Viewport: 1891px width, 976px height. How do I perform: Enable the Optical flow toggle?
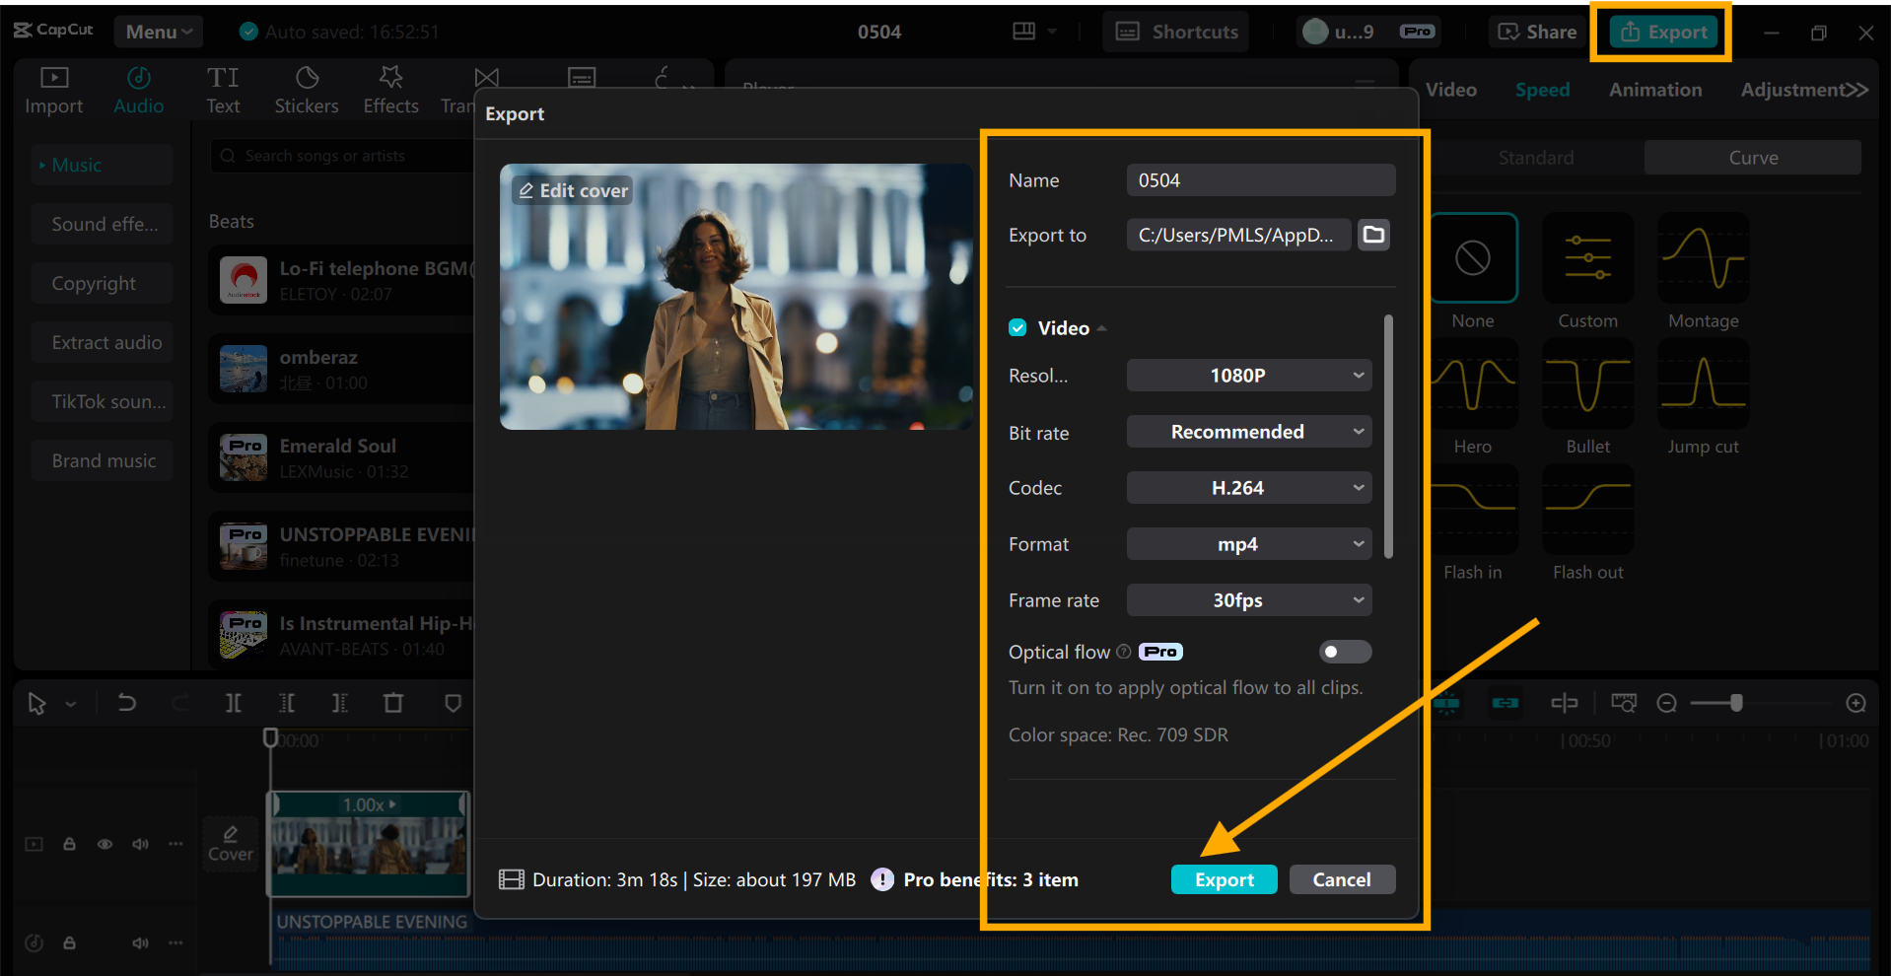1345,652
